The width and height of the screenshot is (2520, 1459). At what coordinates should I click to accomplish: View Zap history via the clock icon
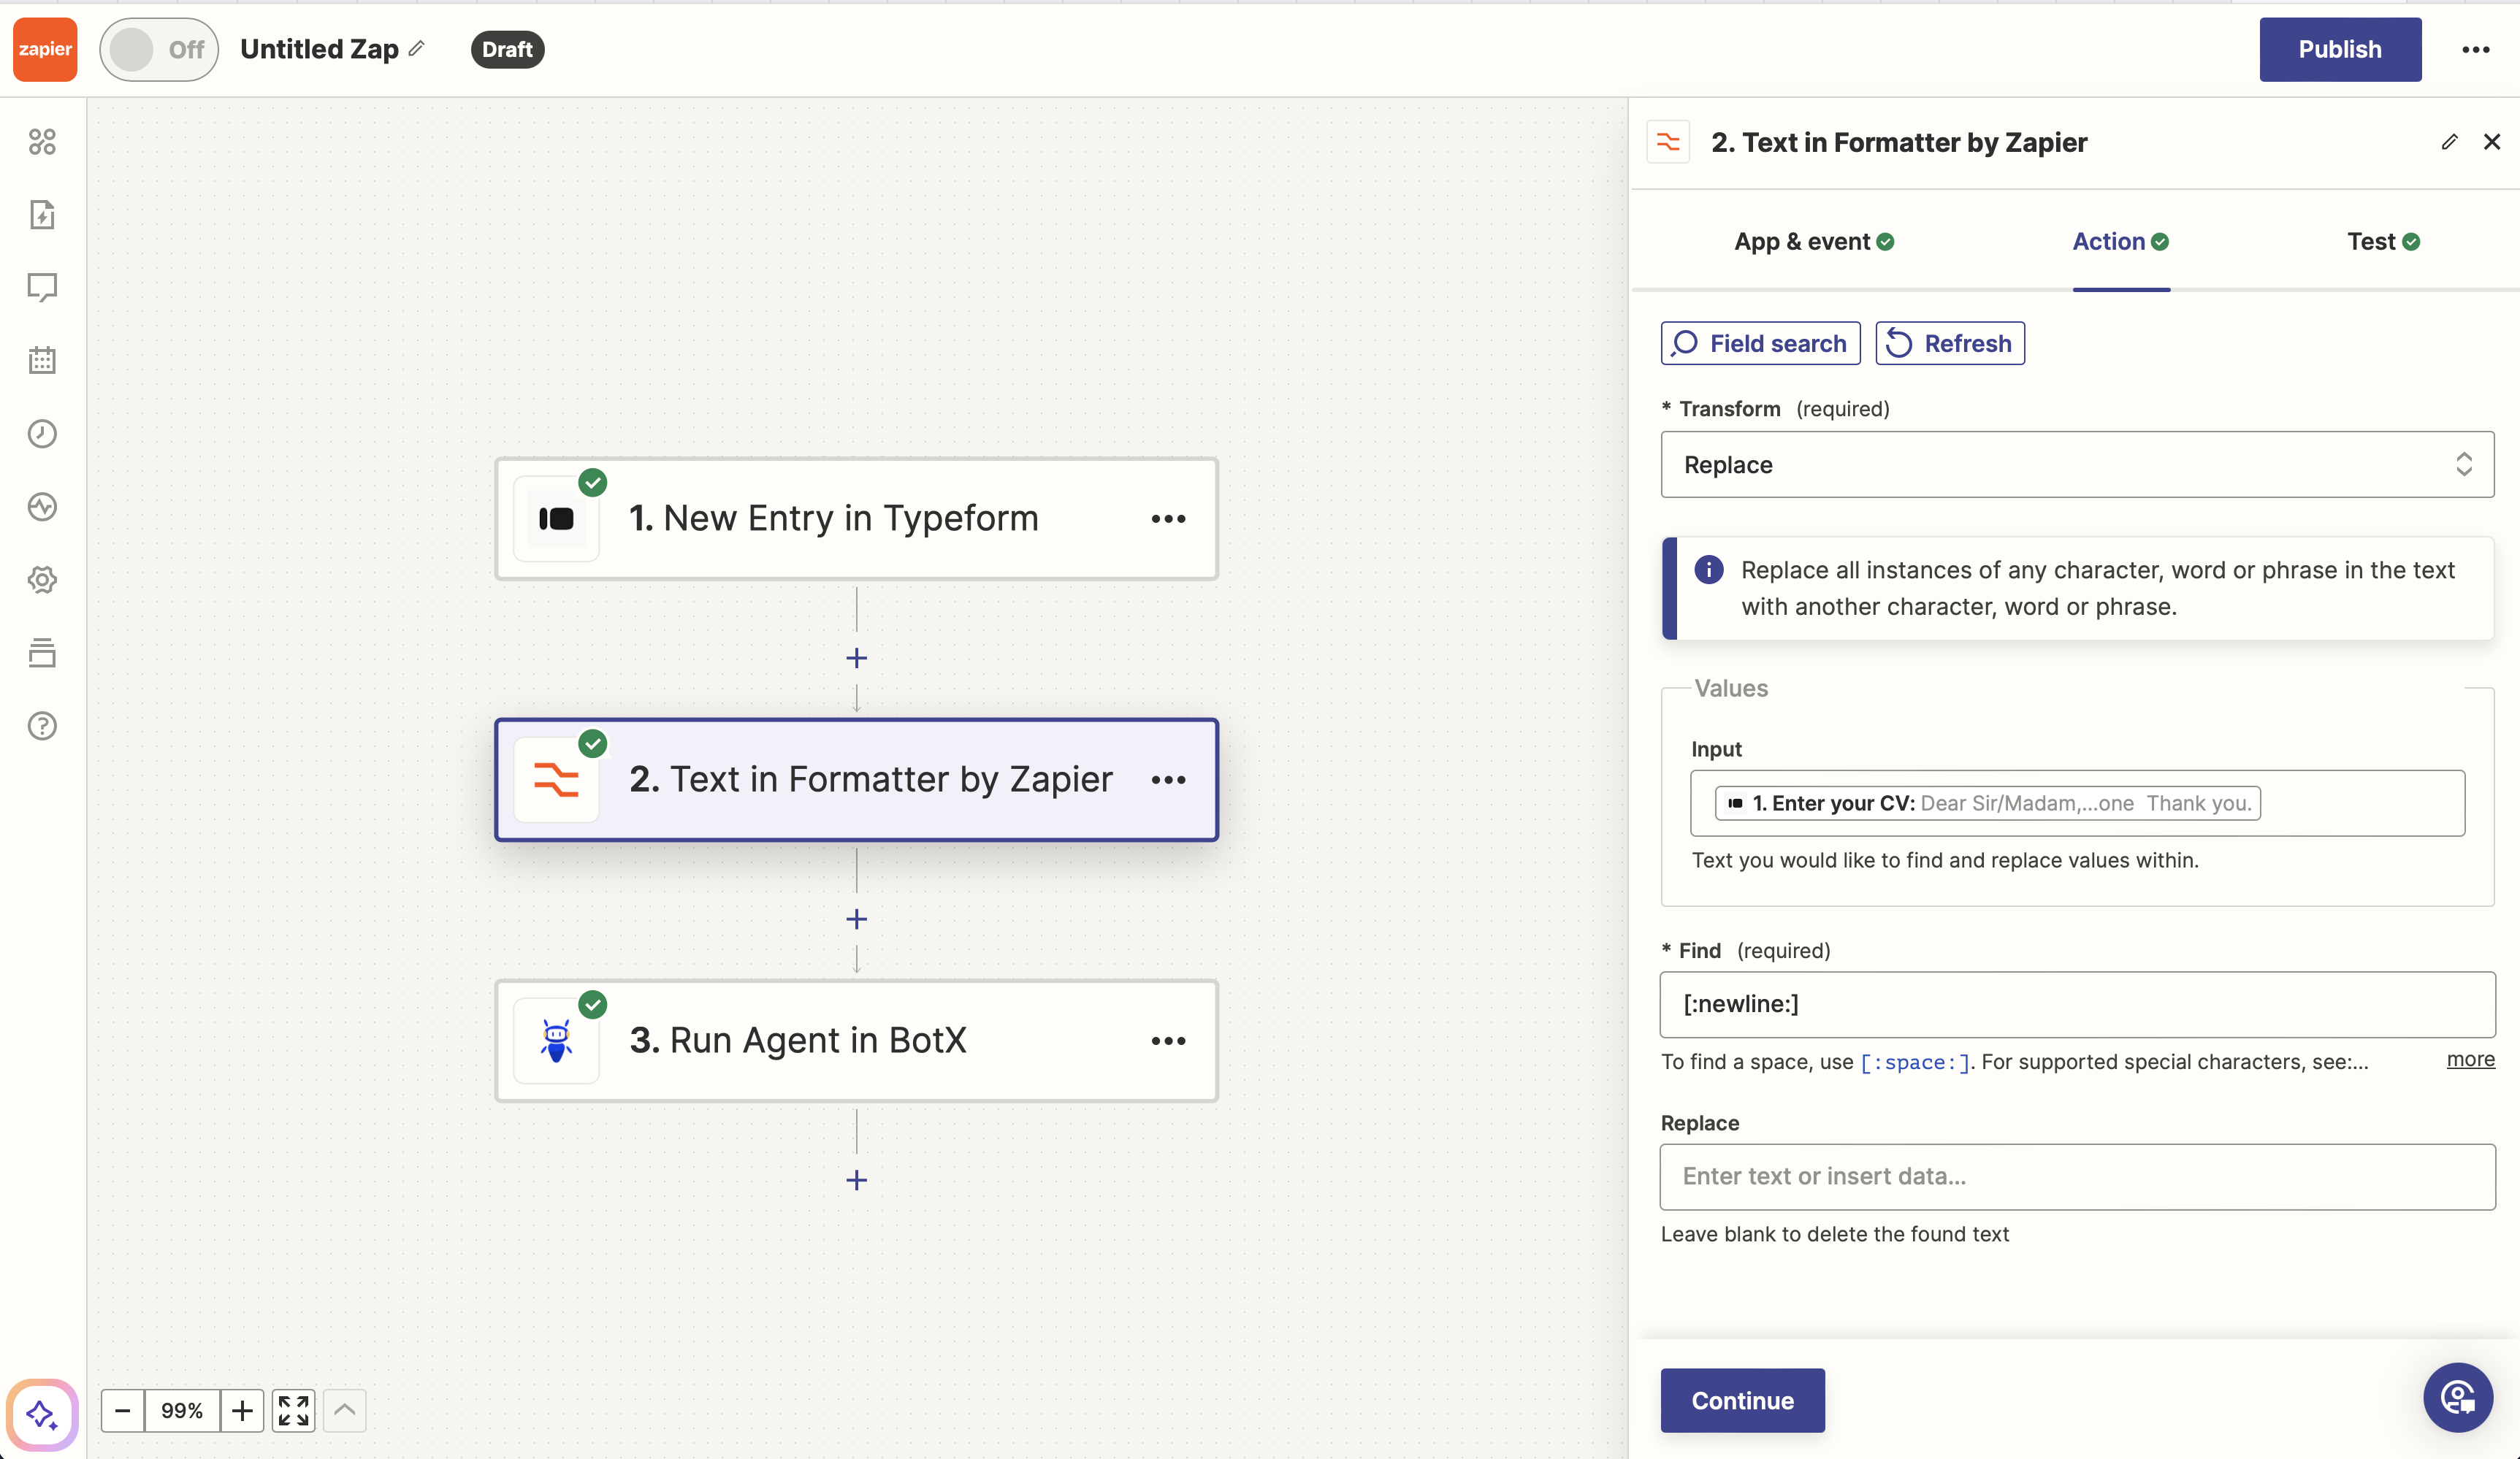[x=42, y=433]
